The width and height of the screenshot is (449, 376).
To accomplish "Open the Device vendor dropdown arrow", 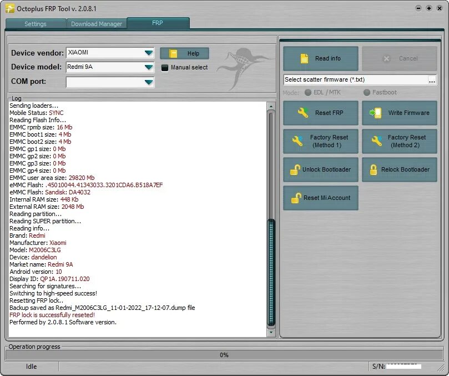I will click(x=149, y=53).
